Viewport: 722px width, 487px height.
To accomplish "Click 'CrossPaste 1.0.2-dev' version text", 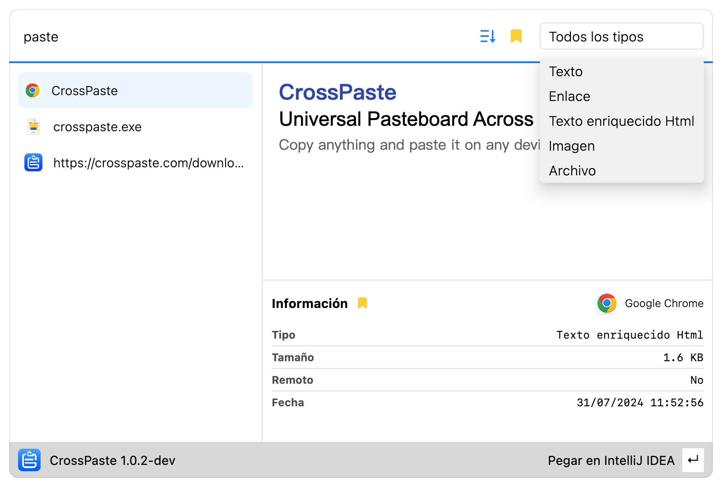I will tap(112, 460).
